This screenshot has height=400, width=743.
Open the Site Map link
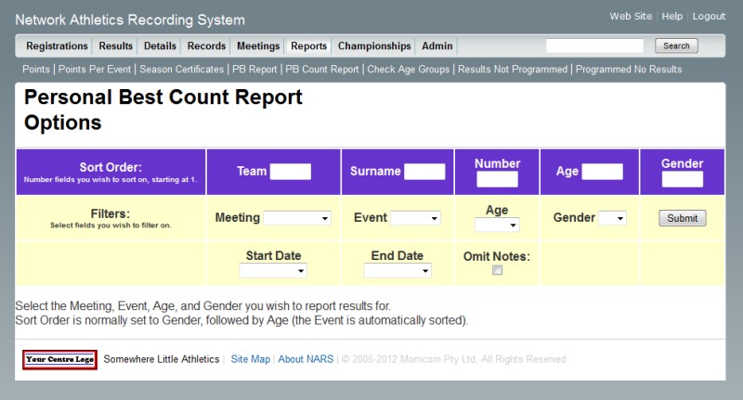(250, 359)
